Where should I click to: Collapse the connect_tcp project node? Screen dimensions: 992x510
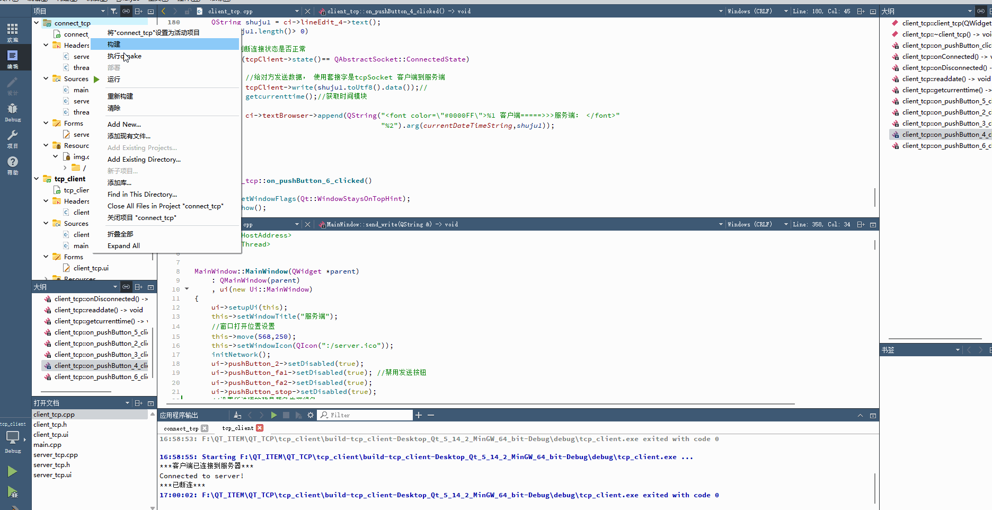click(x=37, y=23)
